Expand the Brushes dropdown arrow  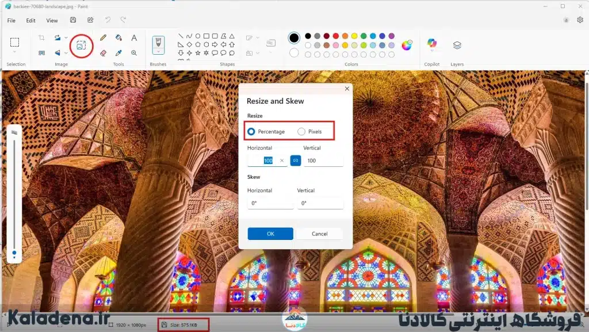(158, 52)
